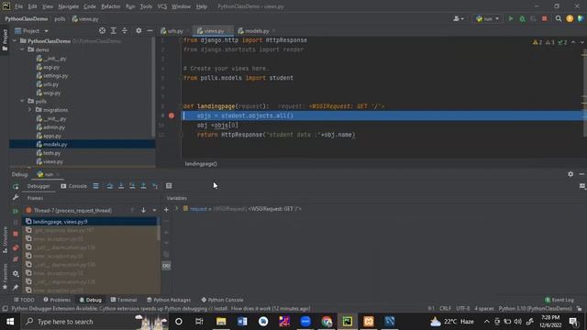Screen dimensions: 587x330
Task: Open the Run menu
Action: (x=130, y=6)
